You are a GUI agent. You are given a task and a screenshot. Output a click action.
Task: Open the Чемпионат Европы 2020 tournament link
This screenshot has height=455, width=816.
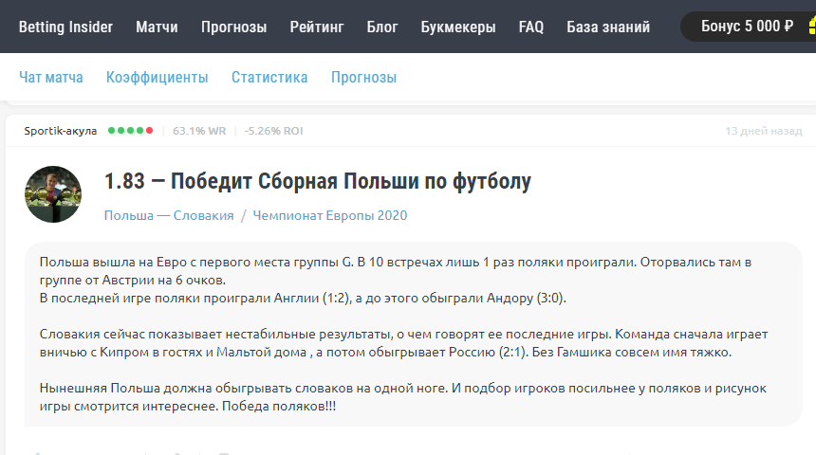pyautogui.click(x=330, y=215)
